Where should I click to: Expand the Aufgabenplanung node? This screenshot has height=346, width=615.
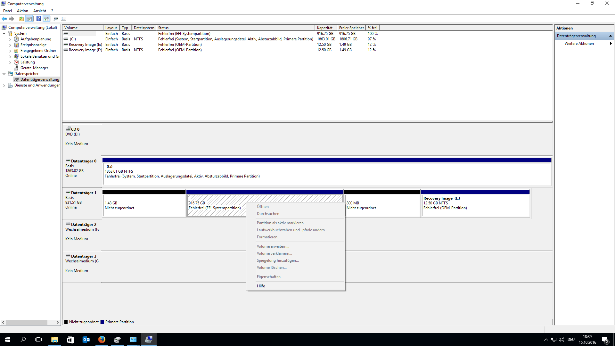tap(10, 39)
